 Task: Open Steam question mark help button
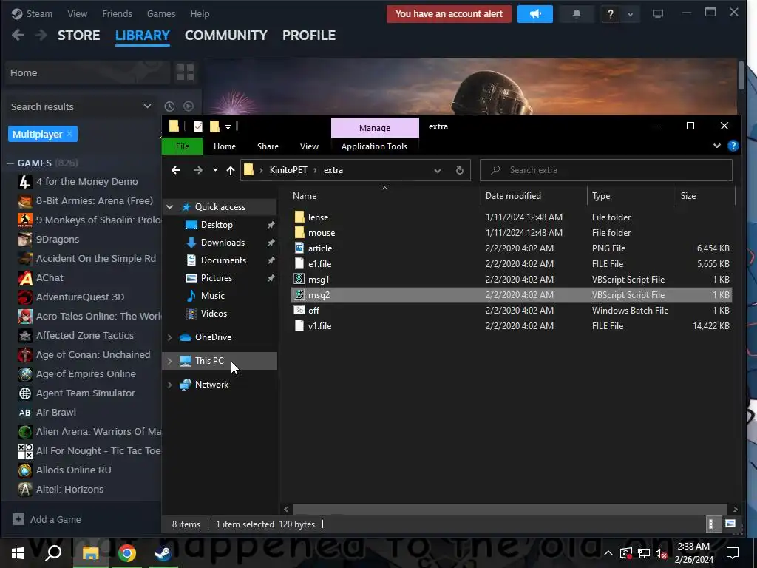click(610, 14)
